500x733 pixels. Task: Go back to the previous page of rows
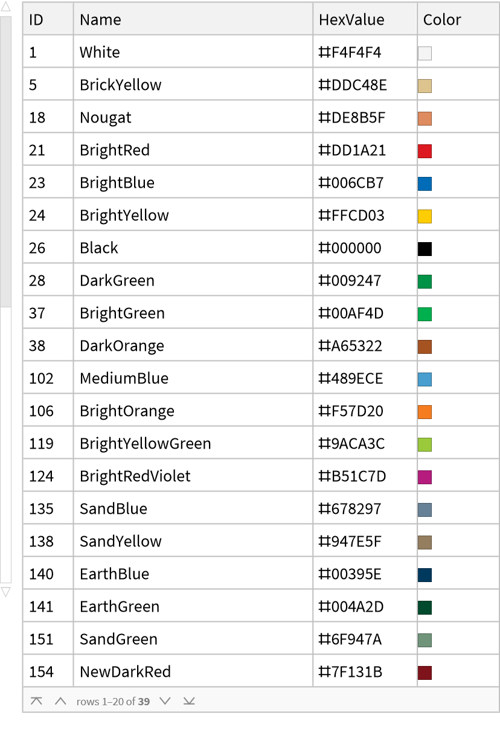pyautogui.click(x=60, y=701)
